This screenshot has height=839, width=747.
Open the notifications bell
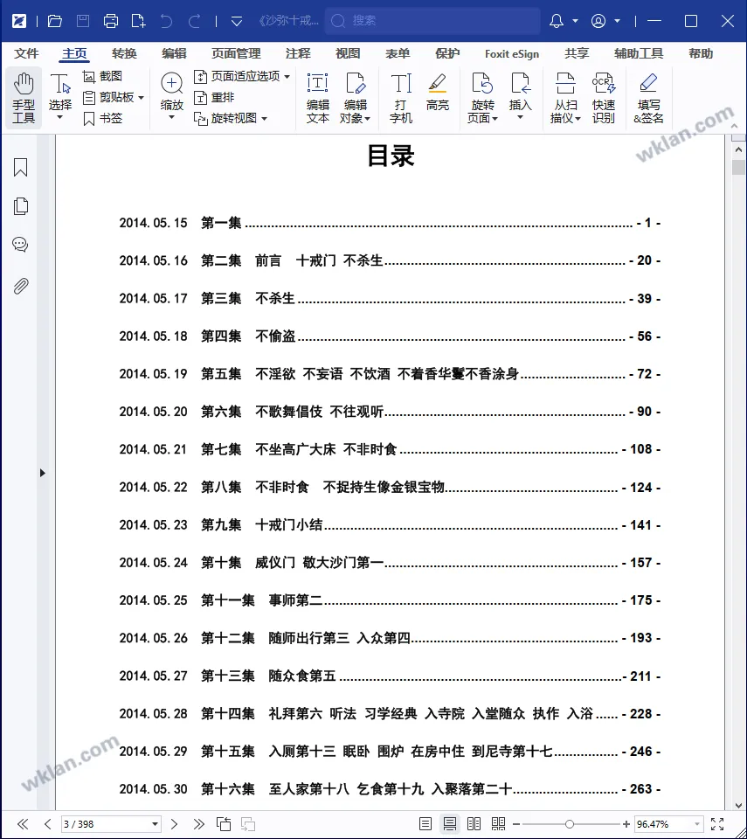[557, 21]
